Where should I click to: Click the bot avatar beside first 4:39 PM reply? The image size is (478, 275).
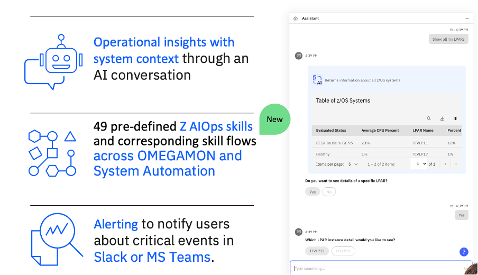[x=298, y=56]
